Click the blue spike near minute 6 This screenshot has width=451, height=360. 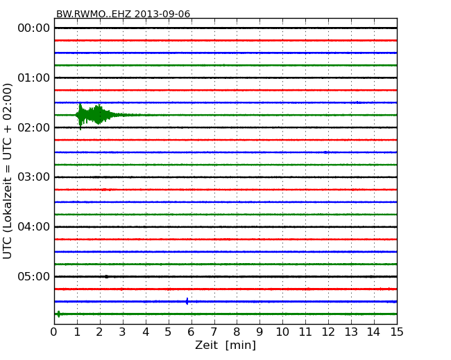pos(187,301)
